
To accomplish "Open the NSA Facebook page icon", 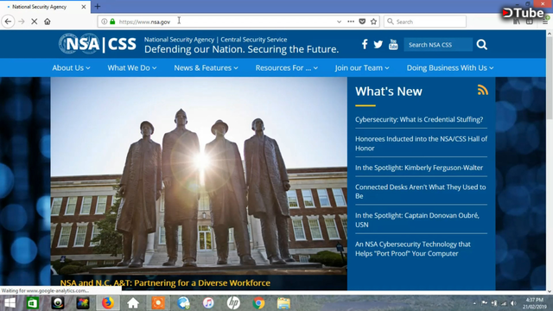I will click(x=365, y=44).
